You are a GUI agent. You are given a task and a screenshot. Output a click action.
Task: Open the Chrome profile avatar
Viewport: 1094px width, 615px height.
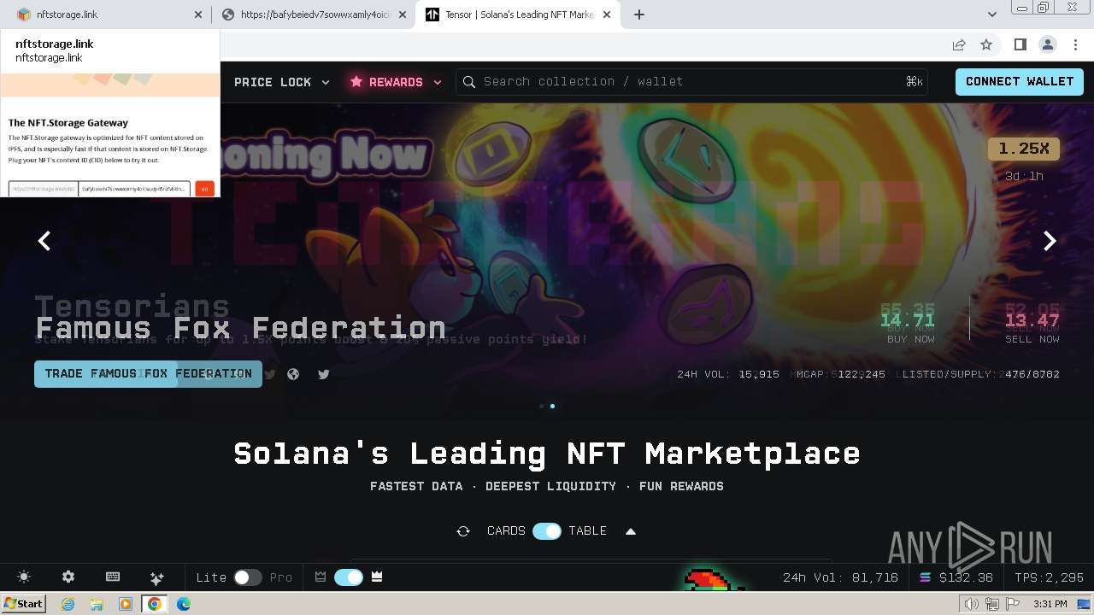point(1047,44)
